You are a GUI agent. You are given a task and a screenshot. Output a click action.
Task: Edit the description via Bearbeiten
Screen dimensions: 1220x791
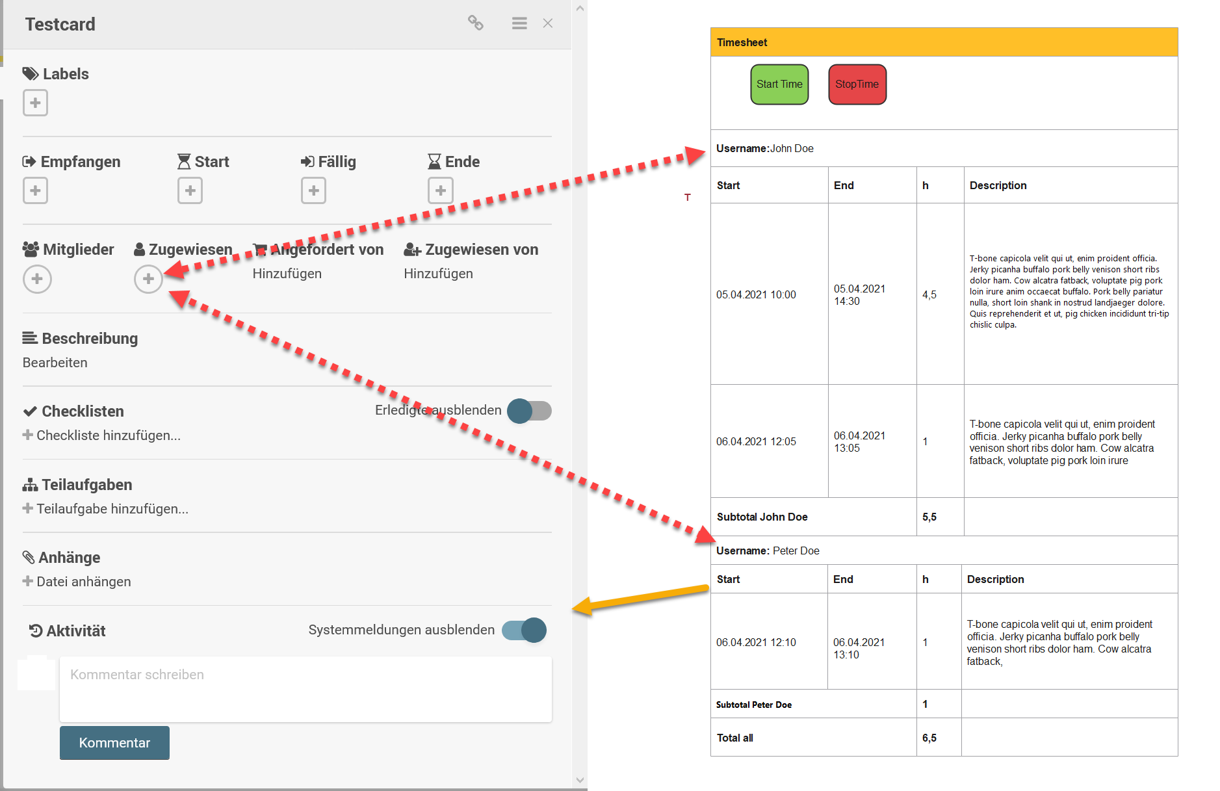(x=55, y=362)
